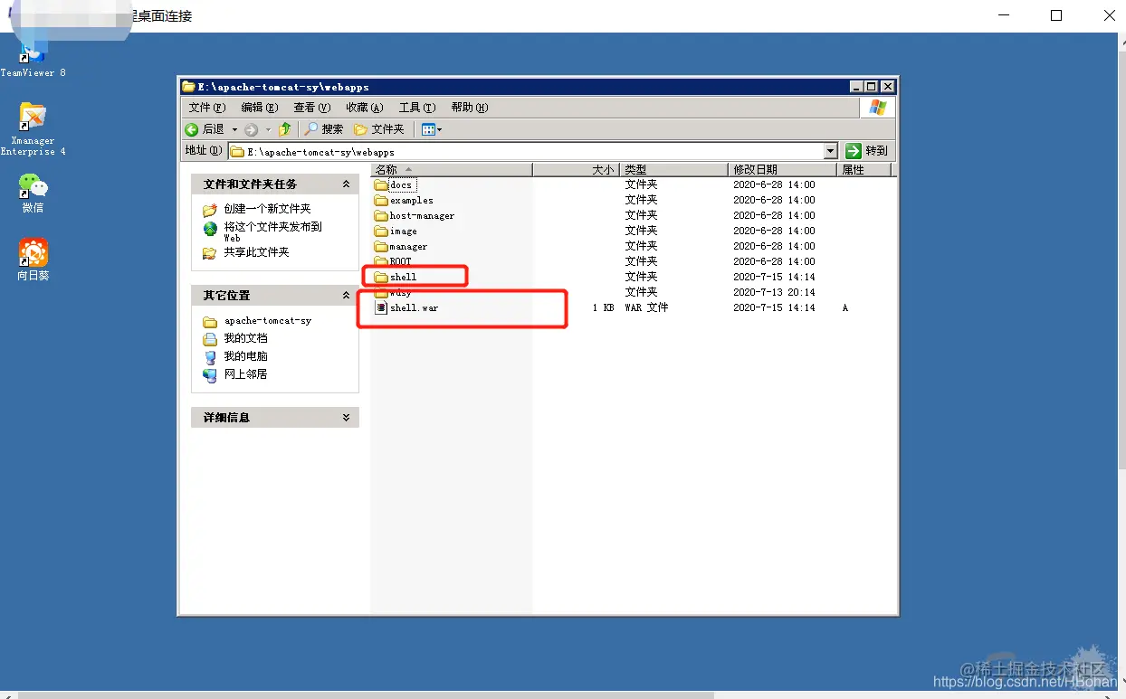Image resolution: width=1126 pixels, height=699 pixels.
Task: Sort by the 属性 column header
Action: [x=864, y=170]
